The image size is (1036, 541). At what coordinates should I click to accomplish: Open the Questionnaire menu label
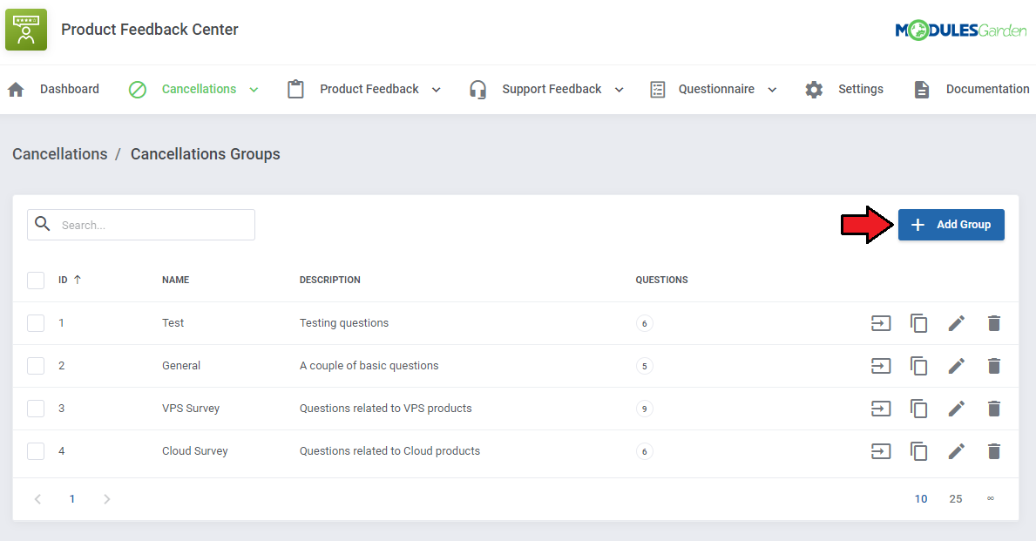click(716, 89)
